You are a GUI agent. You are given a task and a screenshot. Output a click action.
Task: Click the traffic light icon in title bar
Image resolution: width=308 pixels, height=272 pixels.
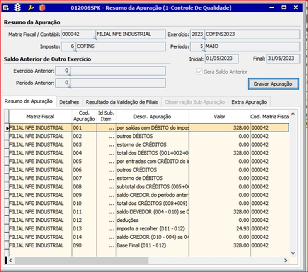(x=17, y=7)
